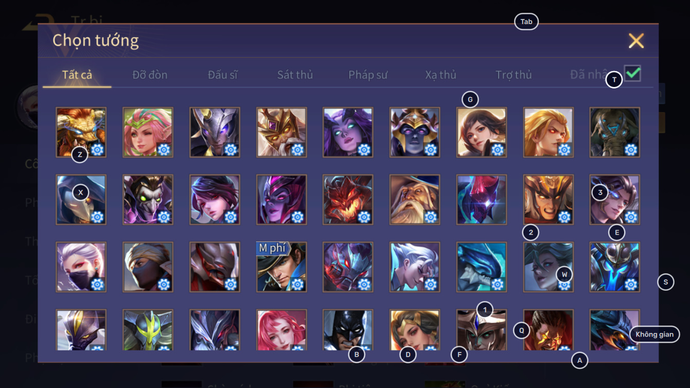Select the purple-skinned woman with glowing eyes
690x388 pixels.
348,132
